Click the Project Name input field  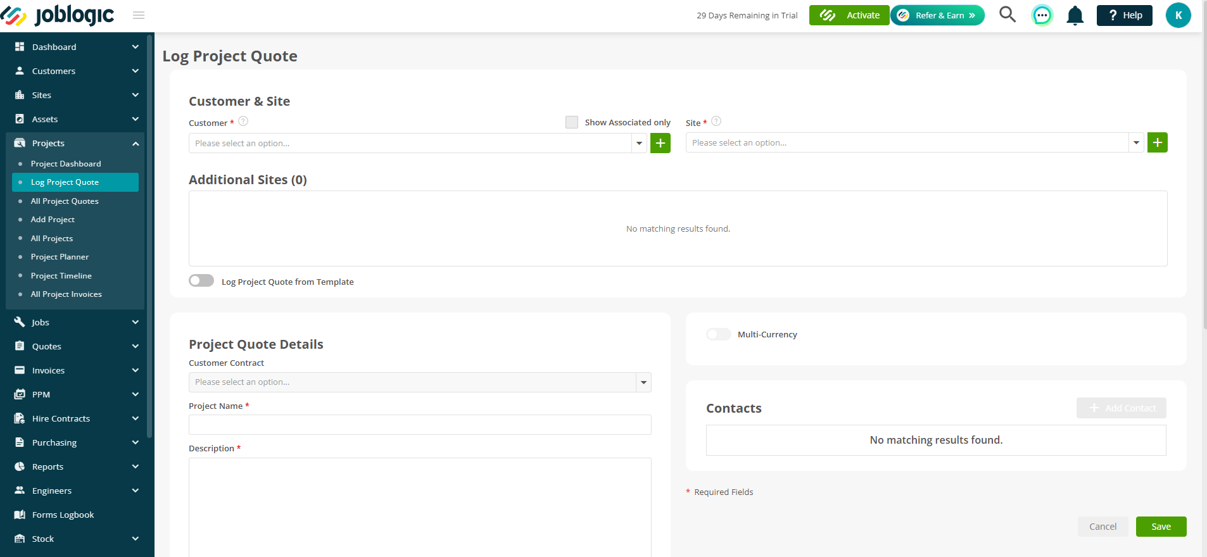[x=420, y=425]
